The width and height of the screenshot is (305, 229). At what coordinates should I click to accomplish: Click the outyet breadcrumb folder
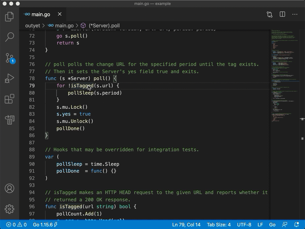click(x=33, y=26)
